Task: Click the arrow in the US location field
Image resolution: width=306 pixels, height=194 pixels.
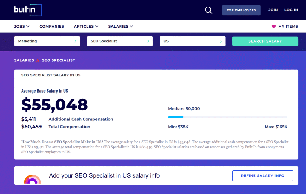Action: click(221, 41)
